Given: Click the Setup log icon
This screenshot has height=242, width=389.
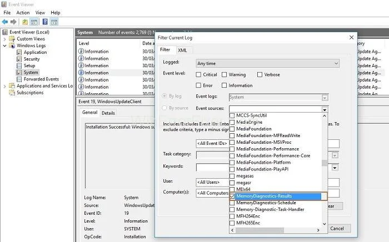Looking at the screenshot, I should click(19, 65).
